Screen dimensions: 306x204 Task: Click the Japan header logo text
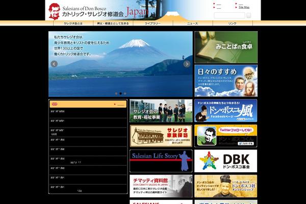pyautogui.click(x=137, y=12)
